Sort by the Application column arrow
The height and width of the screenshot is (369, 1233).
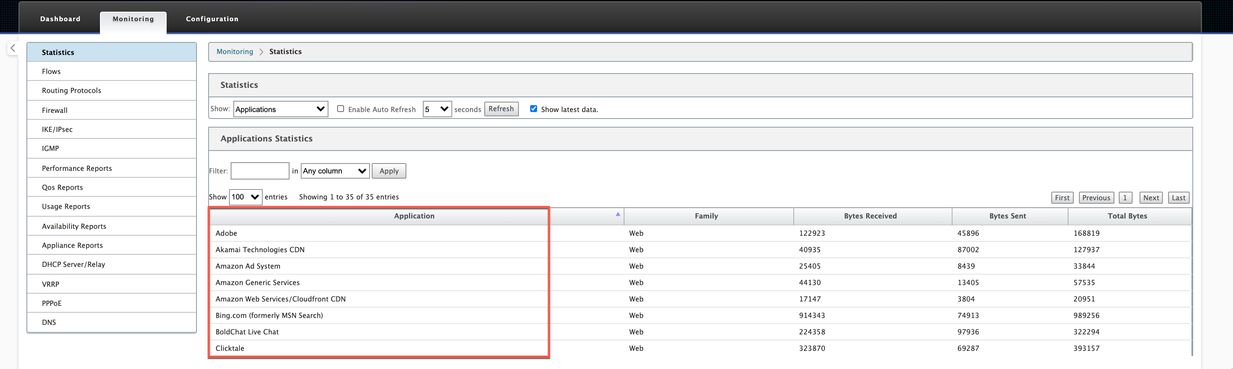(618, 215)
